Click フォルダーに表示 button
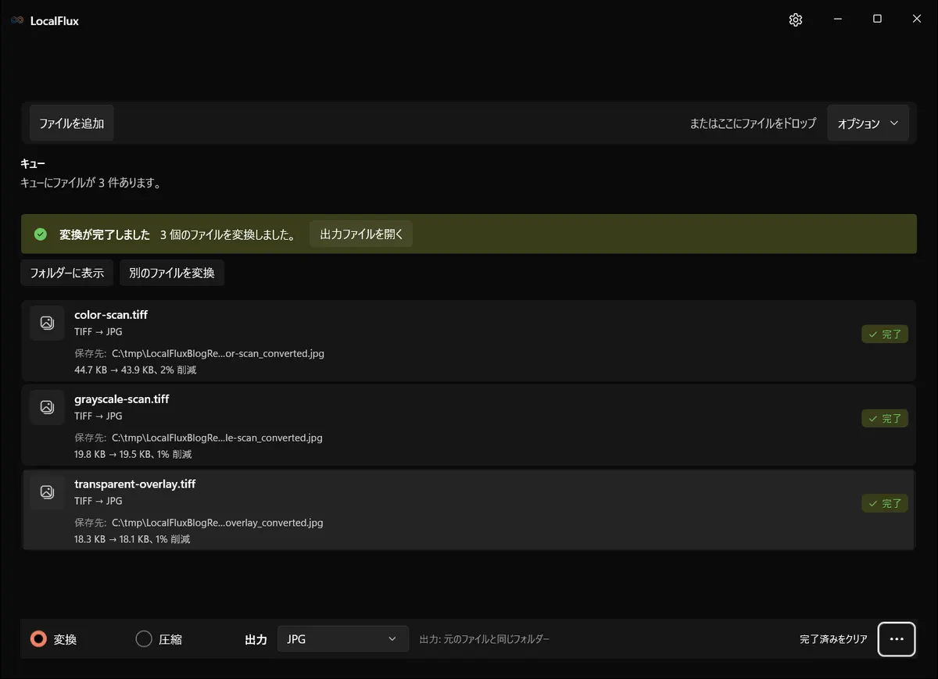 [x=67, y=273]
